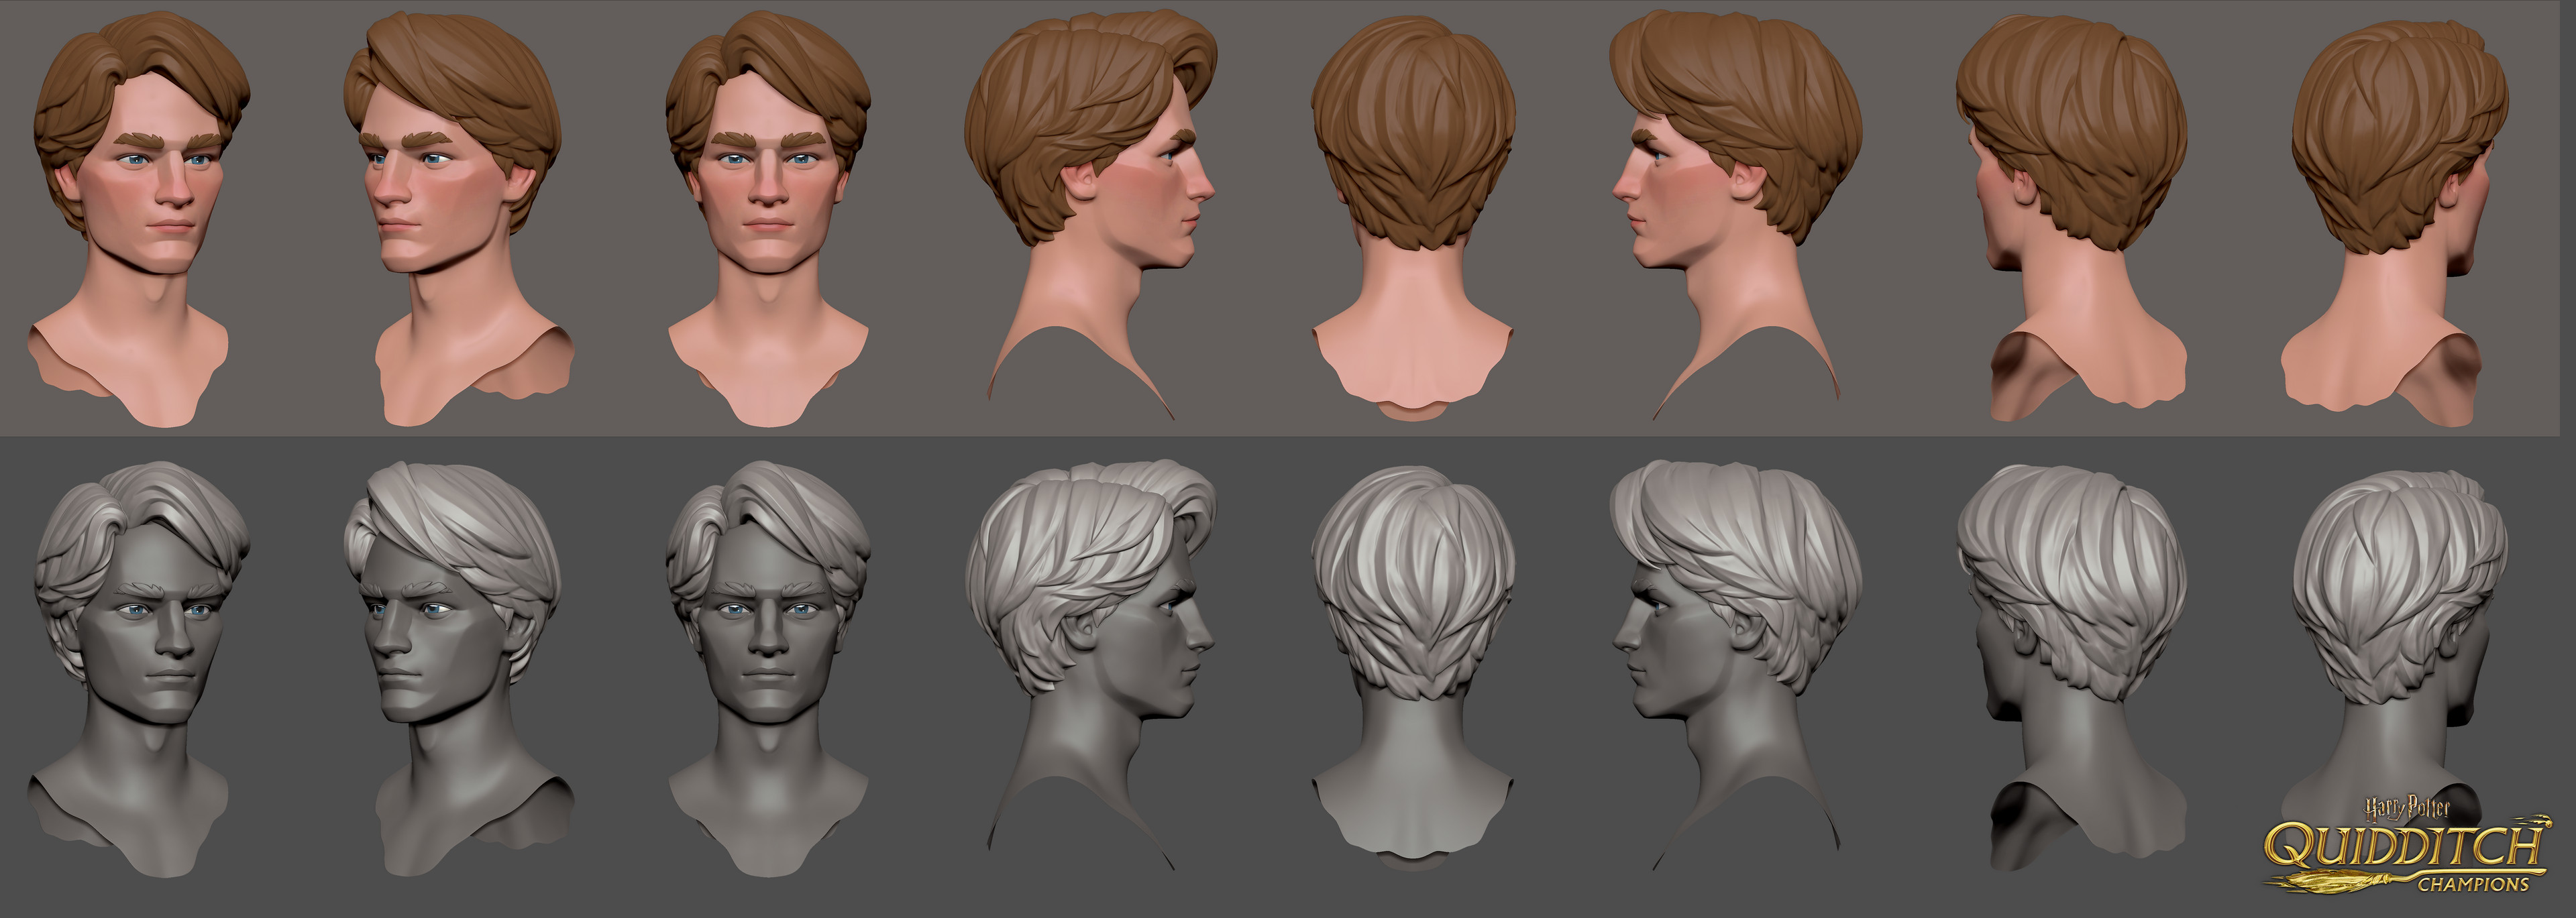Select the first colored head, slightly turned front view
The image size is (2576, 918).
click(140, 220)
